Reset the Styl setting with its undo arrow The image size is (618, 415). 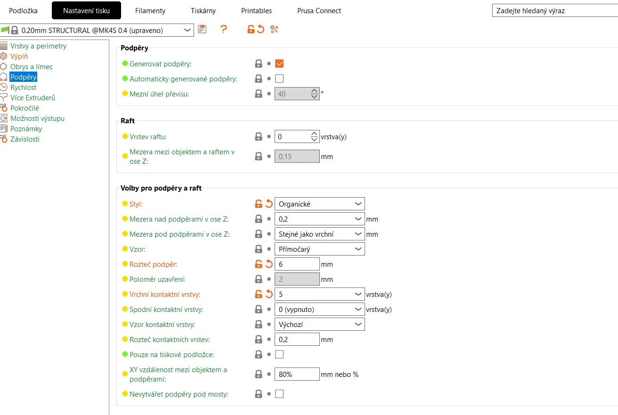[269, 204]
